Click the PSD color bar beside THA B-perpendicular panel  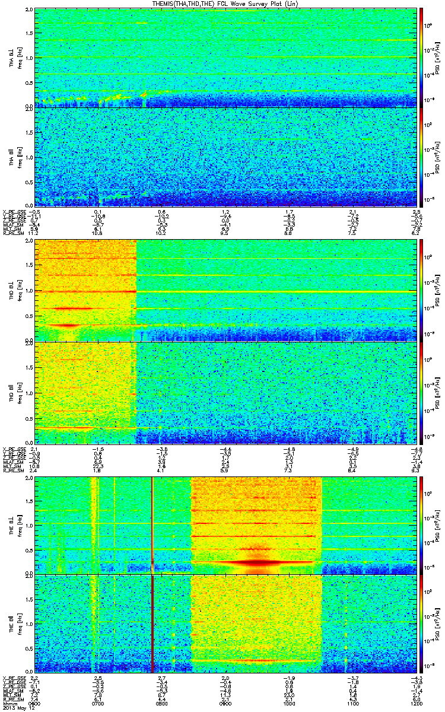[422, 58]
